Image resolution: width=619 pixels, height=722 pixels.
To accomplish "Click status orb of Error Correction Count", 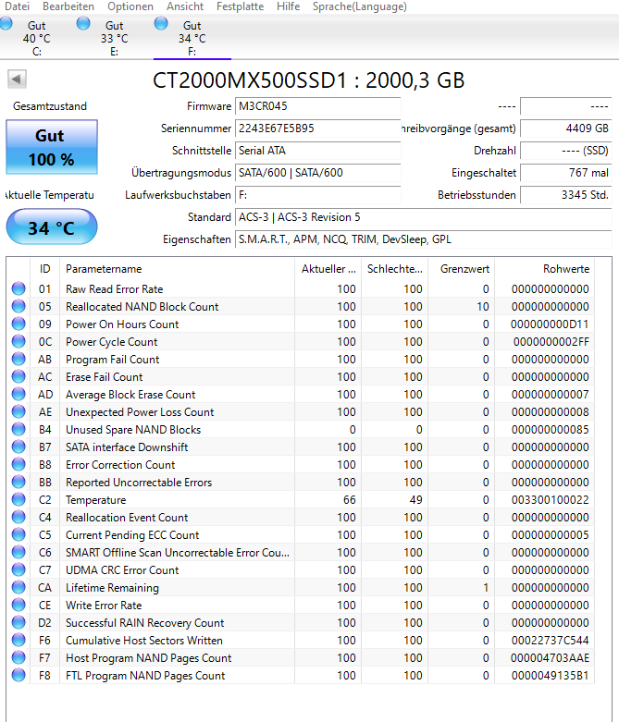I will coord(19,464).
